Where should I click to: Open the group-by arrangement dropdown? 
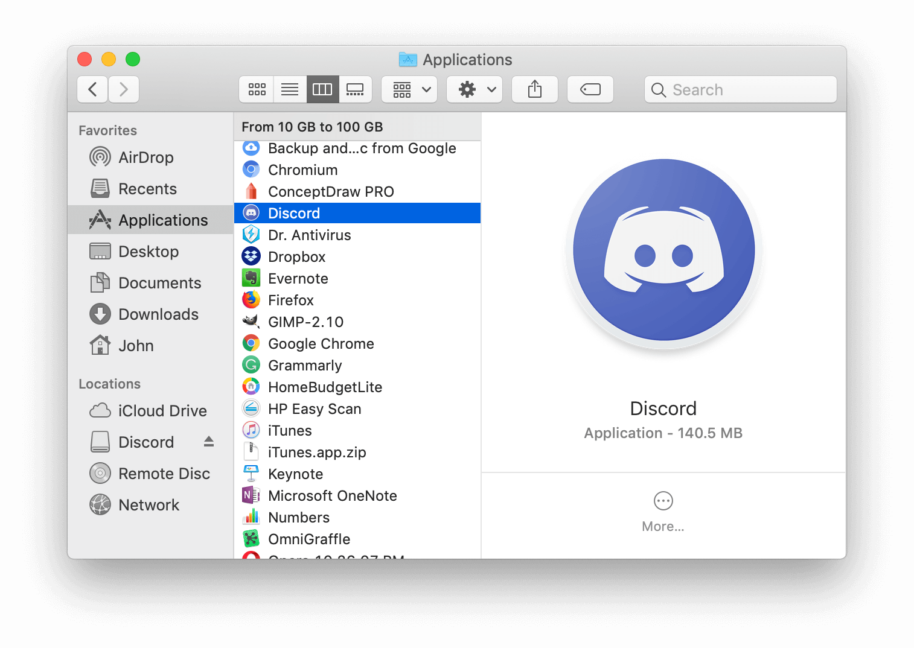pyautogui.click(x=410, y=89)
